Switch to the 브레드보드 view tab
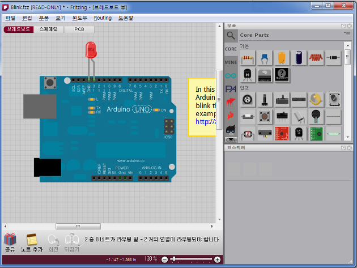Viewport: 357px width, 268px height. click(x=19, y=29)
